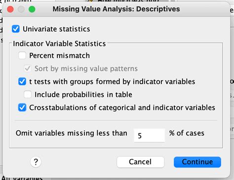Cancel the Descriptives dialog

[140, 162]
